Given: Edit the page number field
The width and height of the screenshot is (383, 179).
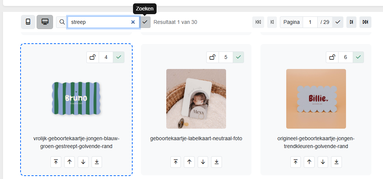Looking at the screenshot, I should (310, 22).
